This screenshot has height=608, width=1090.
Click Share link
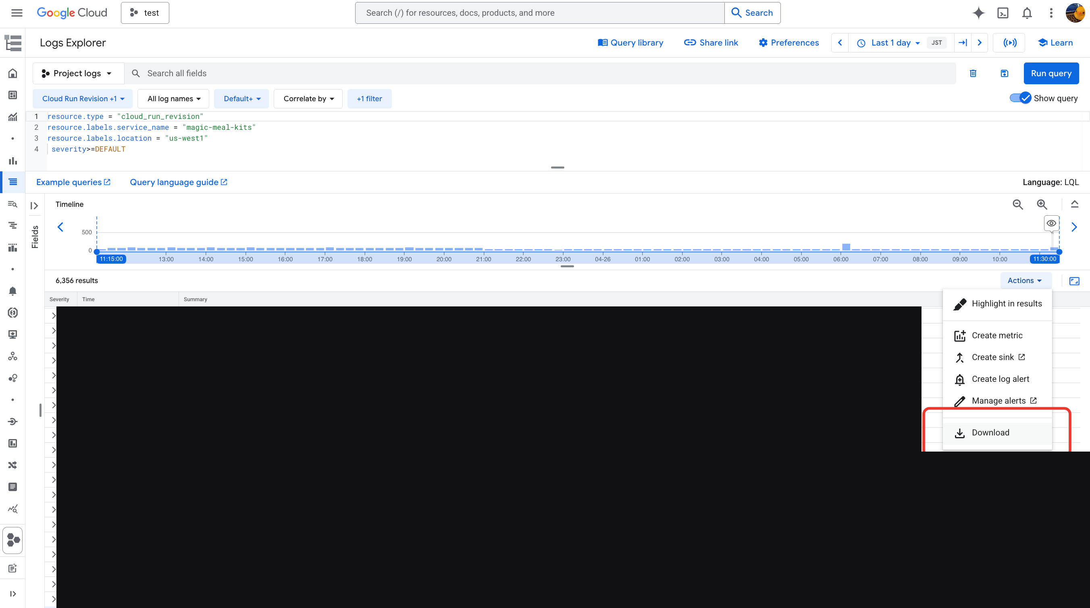click(x=711, y=43)
